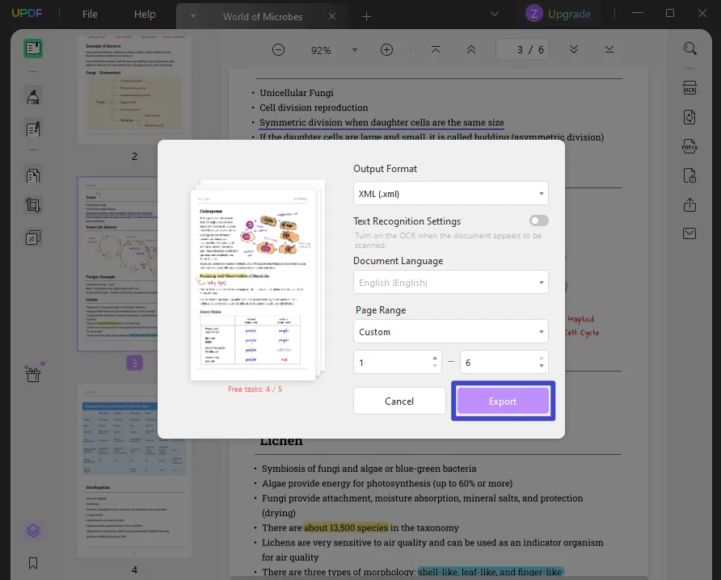Toggle the Text Recognition Settings switch

pos(538,220)
